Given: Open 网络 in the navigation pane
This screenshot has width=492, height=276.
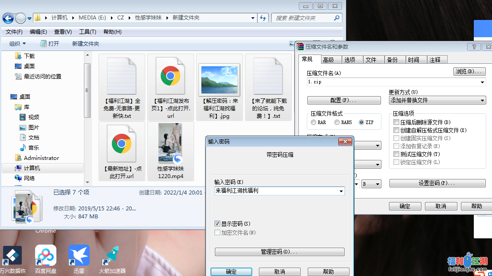Looking at the screenshot, I should click(x=29, y=178).
